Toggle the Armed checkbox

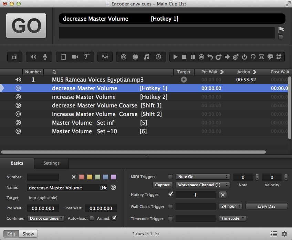(x=114, y=218)
